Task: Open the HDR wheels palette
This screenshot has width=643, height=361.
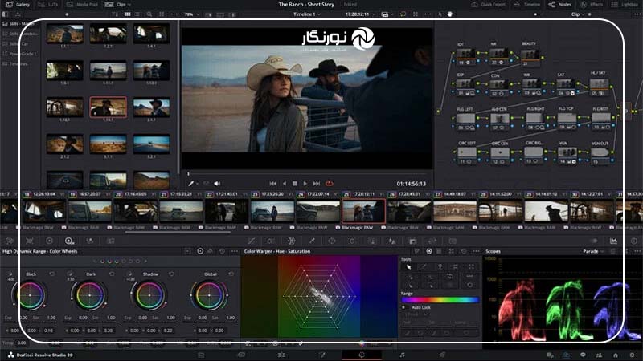Action: point(69,241)
